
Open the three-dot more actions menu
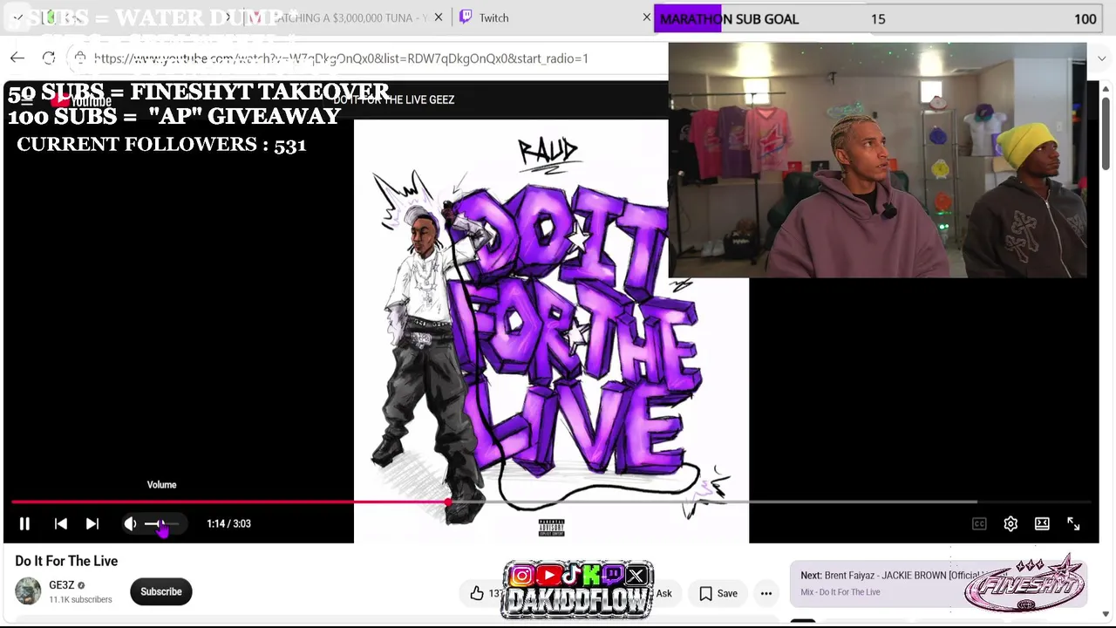(x=766, y=593)
